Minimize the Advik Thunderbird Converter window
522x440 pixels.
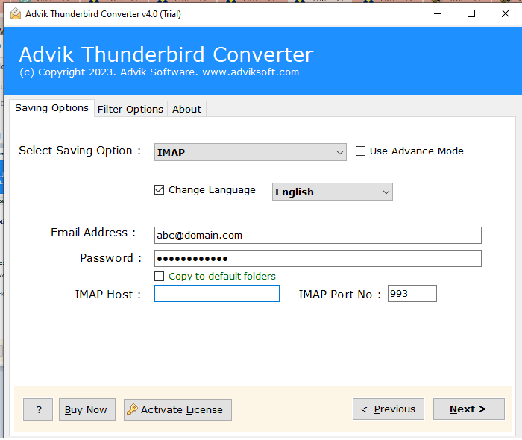[x=438, y=13]
